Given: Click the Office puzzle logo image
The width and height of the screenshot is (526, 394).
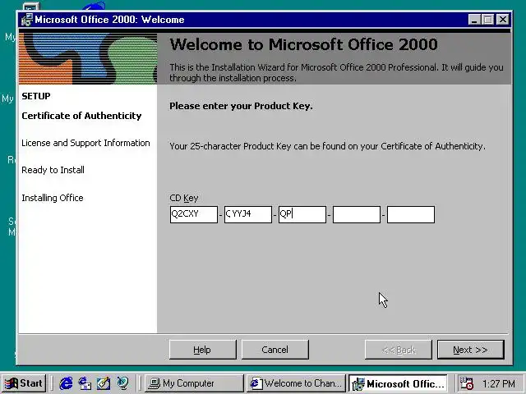Looking at the screenshot, I should (88, 58).
